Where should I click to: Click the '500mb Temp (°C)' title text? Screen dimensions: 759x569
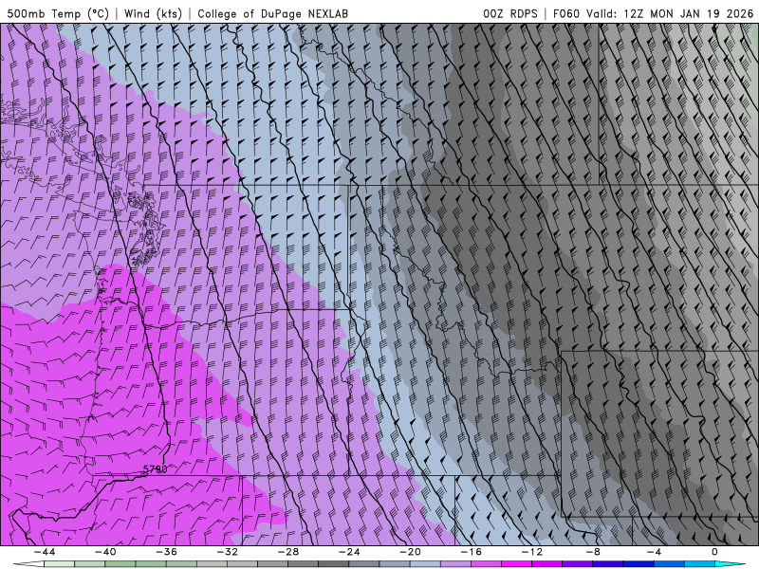58,13
